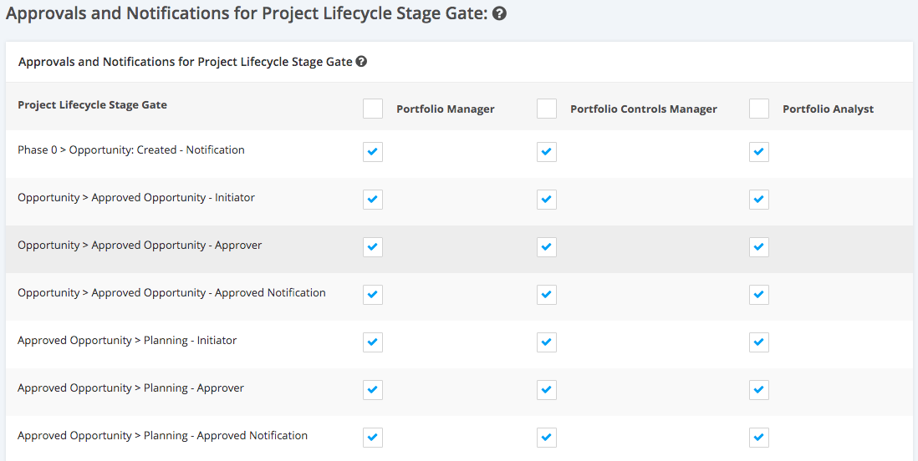Uncheck Portfolio Manager for Opportunity Created Notification
The image size is (918, 461).
click(373, 152)
